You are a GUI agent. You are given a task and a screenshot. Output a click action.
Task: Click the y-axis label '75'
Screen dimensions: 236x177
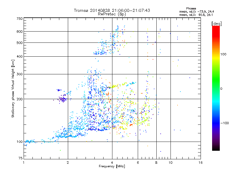[21, 158]
